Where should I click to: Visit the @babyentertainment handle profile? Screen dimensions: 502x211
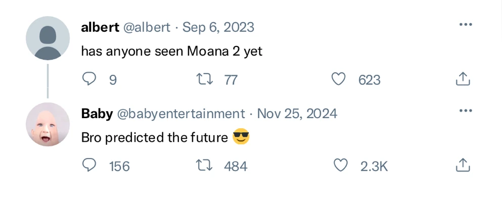coord(181,114)
